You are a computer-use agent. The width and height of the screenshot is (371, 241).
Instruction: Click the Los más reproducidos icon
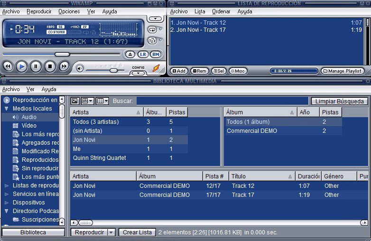pos(16,134)
